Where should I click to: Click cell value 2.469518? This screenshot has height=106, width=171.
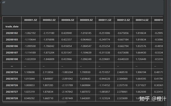click(x=122, y=72)
